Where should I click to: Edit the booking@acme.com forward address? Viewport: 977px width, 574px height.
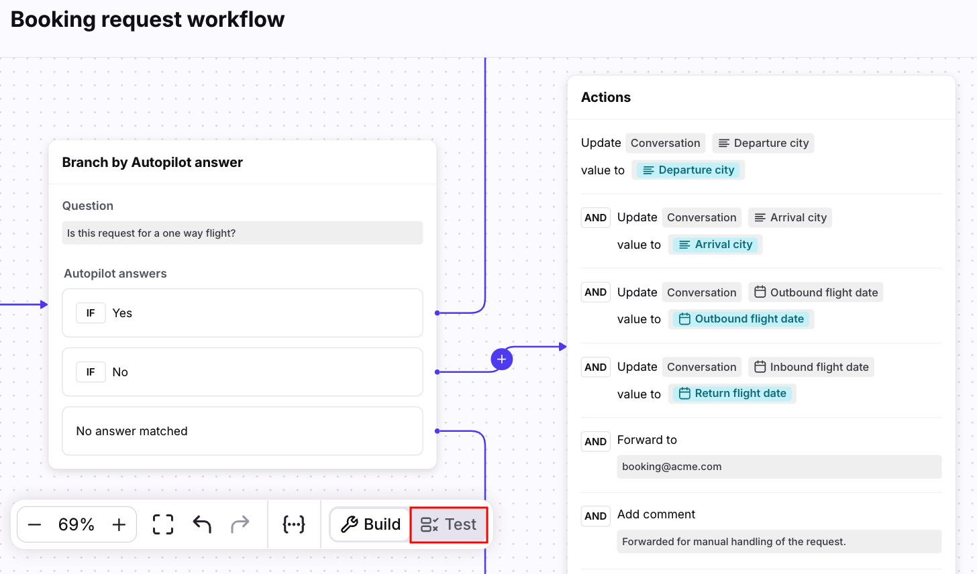coord(778,467)
